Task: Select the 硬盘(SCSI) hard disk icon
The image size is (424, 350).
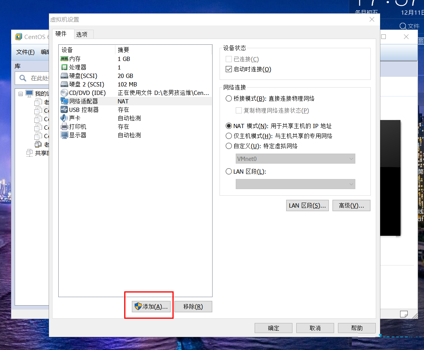Action: click(64, 76)
